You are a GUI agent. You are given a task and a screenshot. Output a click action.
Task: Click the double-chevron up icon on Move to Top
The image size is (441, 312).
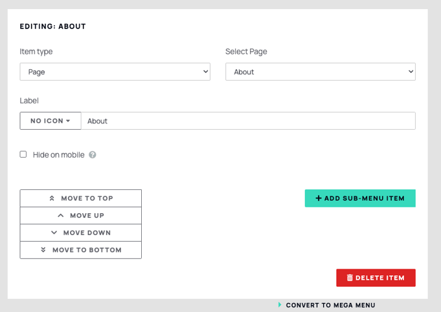[x=52, y=198]
